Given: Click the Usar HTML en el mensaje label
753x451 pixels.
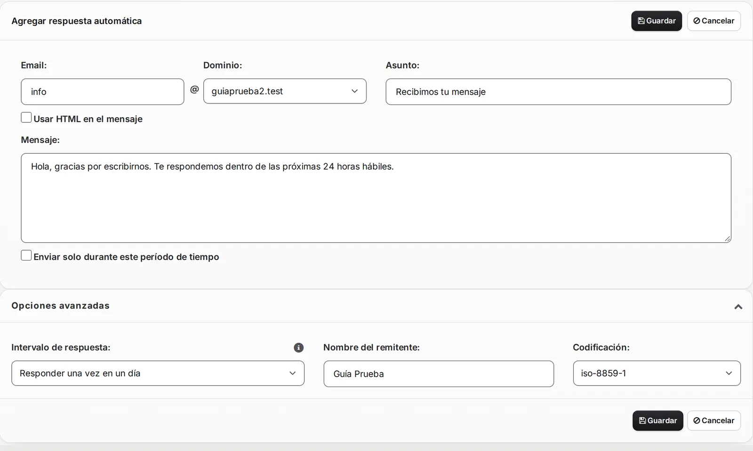Looking at the screenshot, I should coord(88,119).
